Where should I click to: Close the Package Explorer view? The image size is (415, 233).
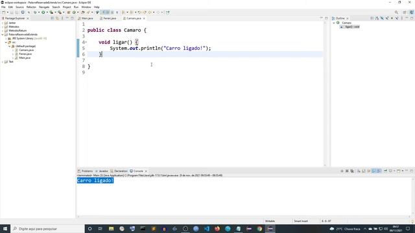[27, 18]
